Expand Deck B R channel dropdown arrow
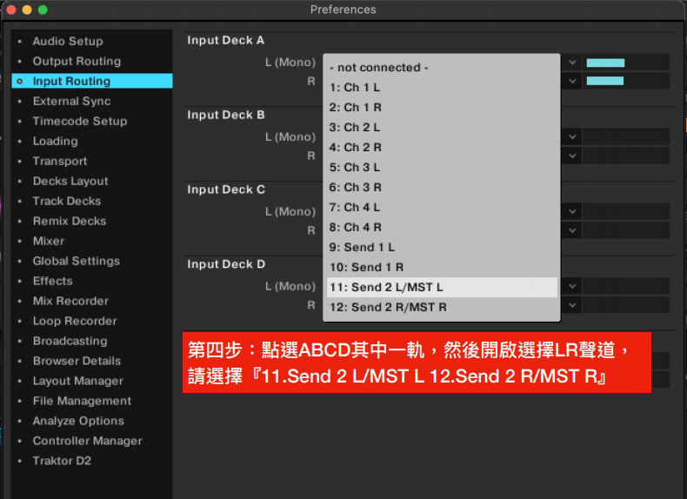 click(x=571, y=156)
